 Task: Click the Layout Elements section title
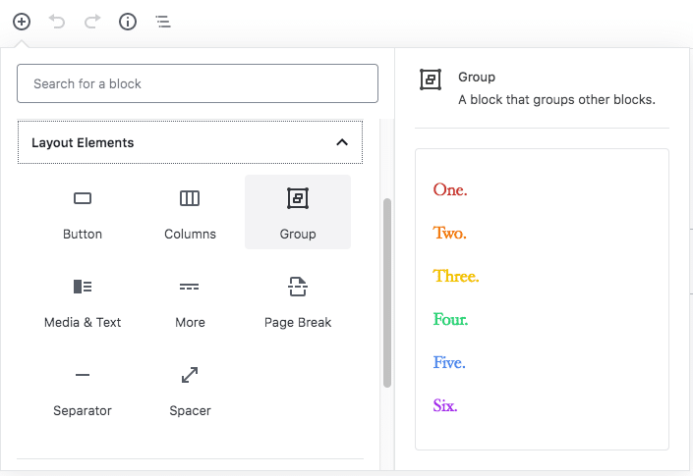83,142
